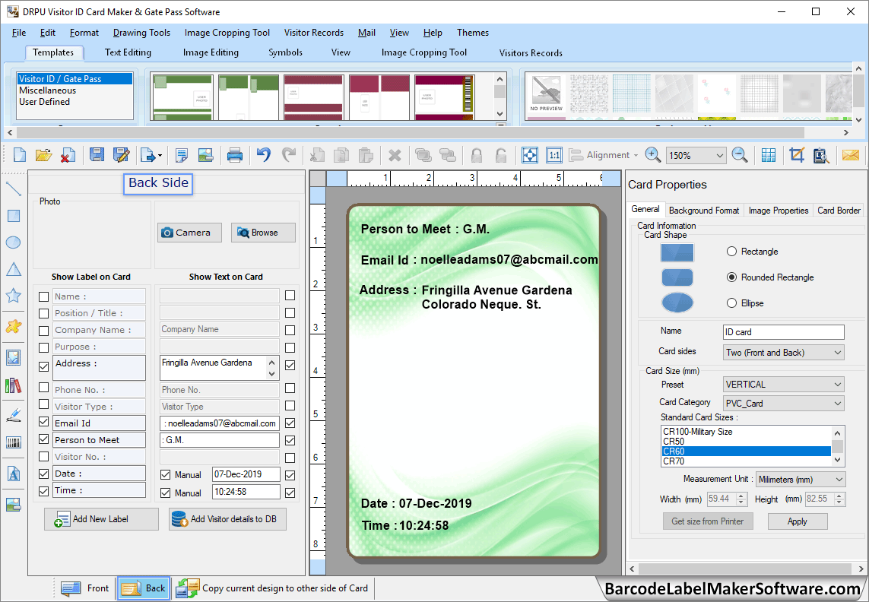Uncheck the Person to Meet label checkbox

pos(44,439)
